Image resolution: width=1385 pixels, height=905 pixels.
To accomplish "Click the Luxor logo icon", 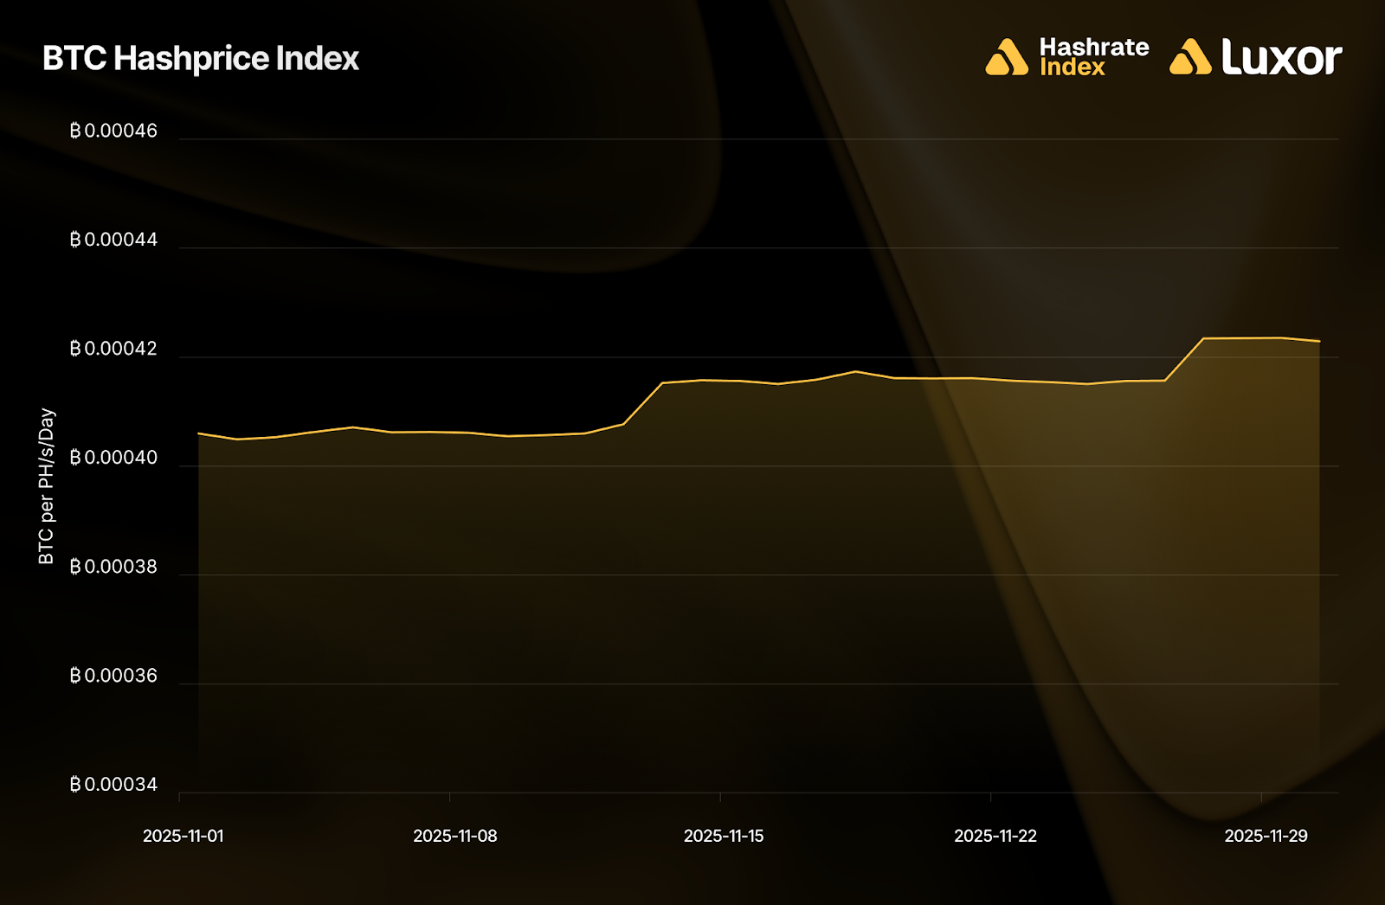I will [x=1190, y=57].
